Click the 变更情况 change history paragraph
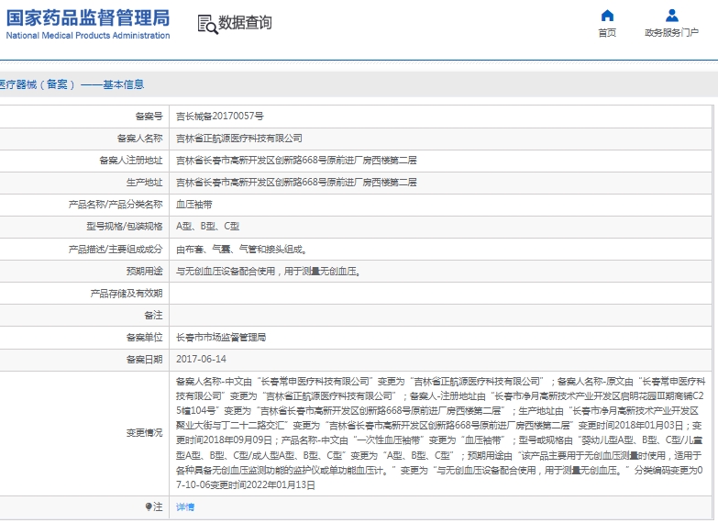The width and height of the screenshot is (718, 523). pos(440,433)
